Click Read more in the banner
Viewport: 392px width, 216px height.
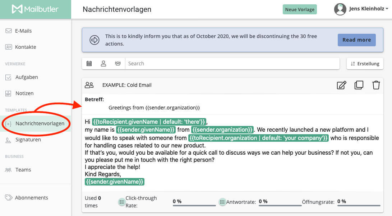[x=356, y=40]
